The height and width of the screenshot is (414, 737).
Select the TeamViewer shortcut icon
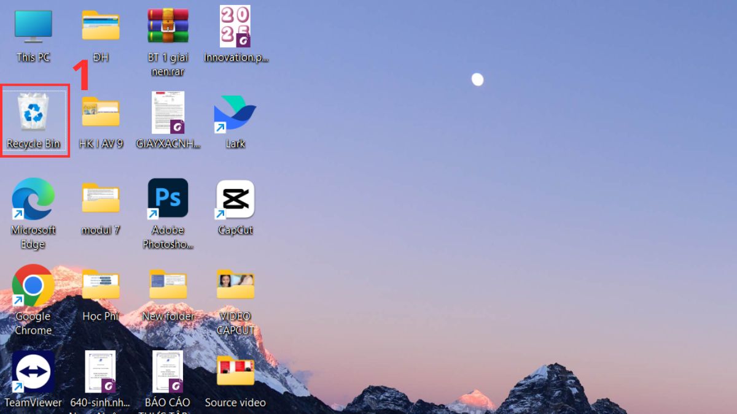(x=33, y=372)
